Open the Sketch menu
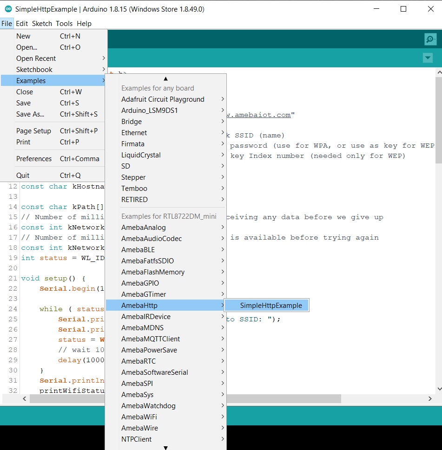Image resolution: width=442 pixels, height=450 pixels. 42,24
